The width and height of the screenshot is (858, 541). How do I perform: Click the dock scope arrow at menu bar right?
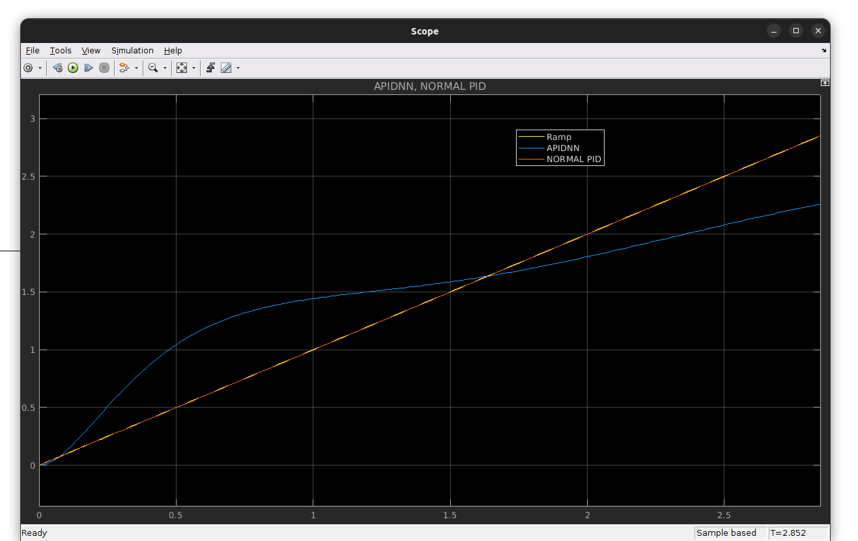(824, 50)
